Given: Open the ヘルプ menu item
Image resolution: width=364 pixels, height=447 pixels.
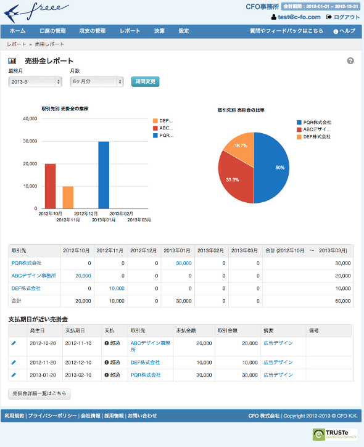Looking at the screenshot, I should tap(344, 31).
